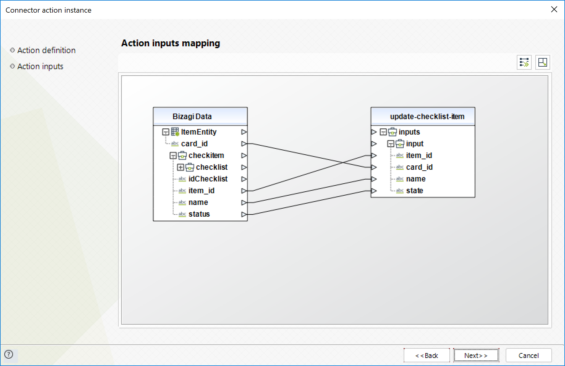Click the checklist briefcase icon
This screenshot has height=366, width=565.
189,167
